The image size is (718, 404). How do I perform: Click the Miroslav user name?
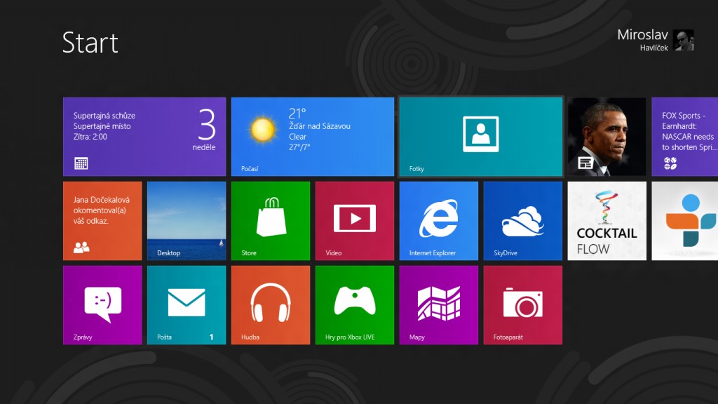coord(642,35)
